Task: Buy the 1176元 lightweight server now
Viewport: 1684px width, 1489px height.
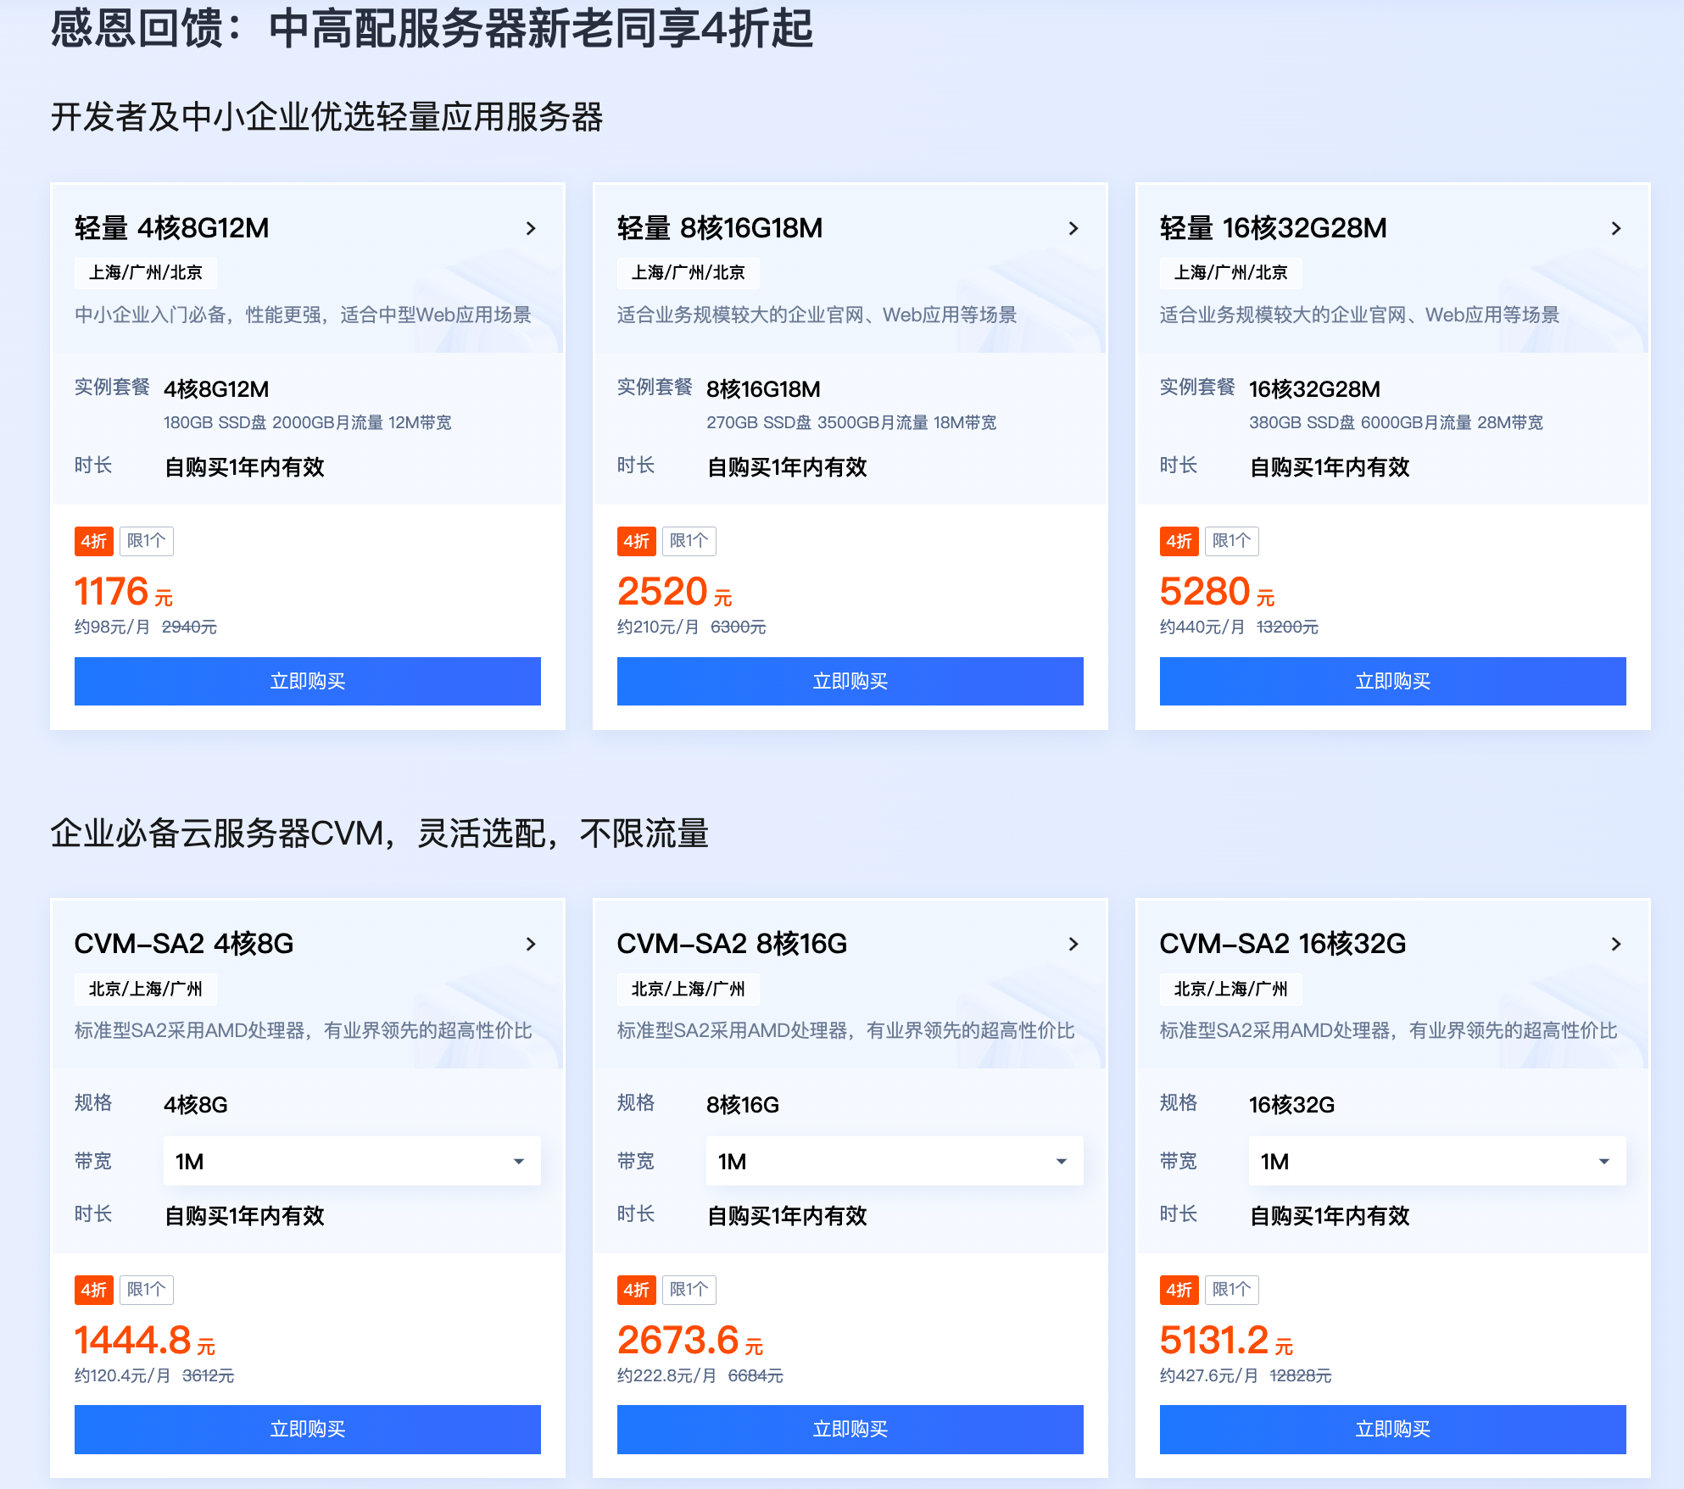Action: 308,681
